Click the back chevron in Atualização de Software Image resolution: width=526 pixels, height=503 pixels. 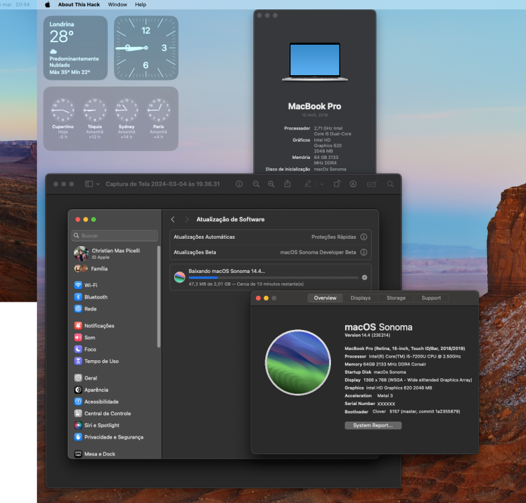pos(173,219)
